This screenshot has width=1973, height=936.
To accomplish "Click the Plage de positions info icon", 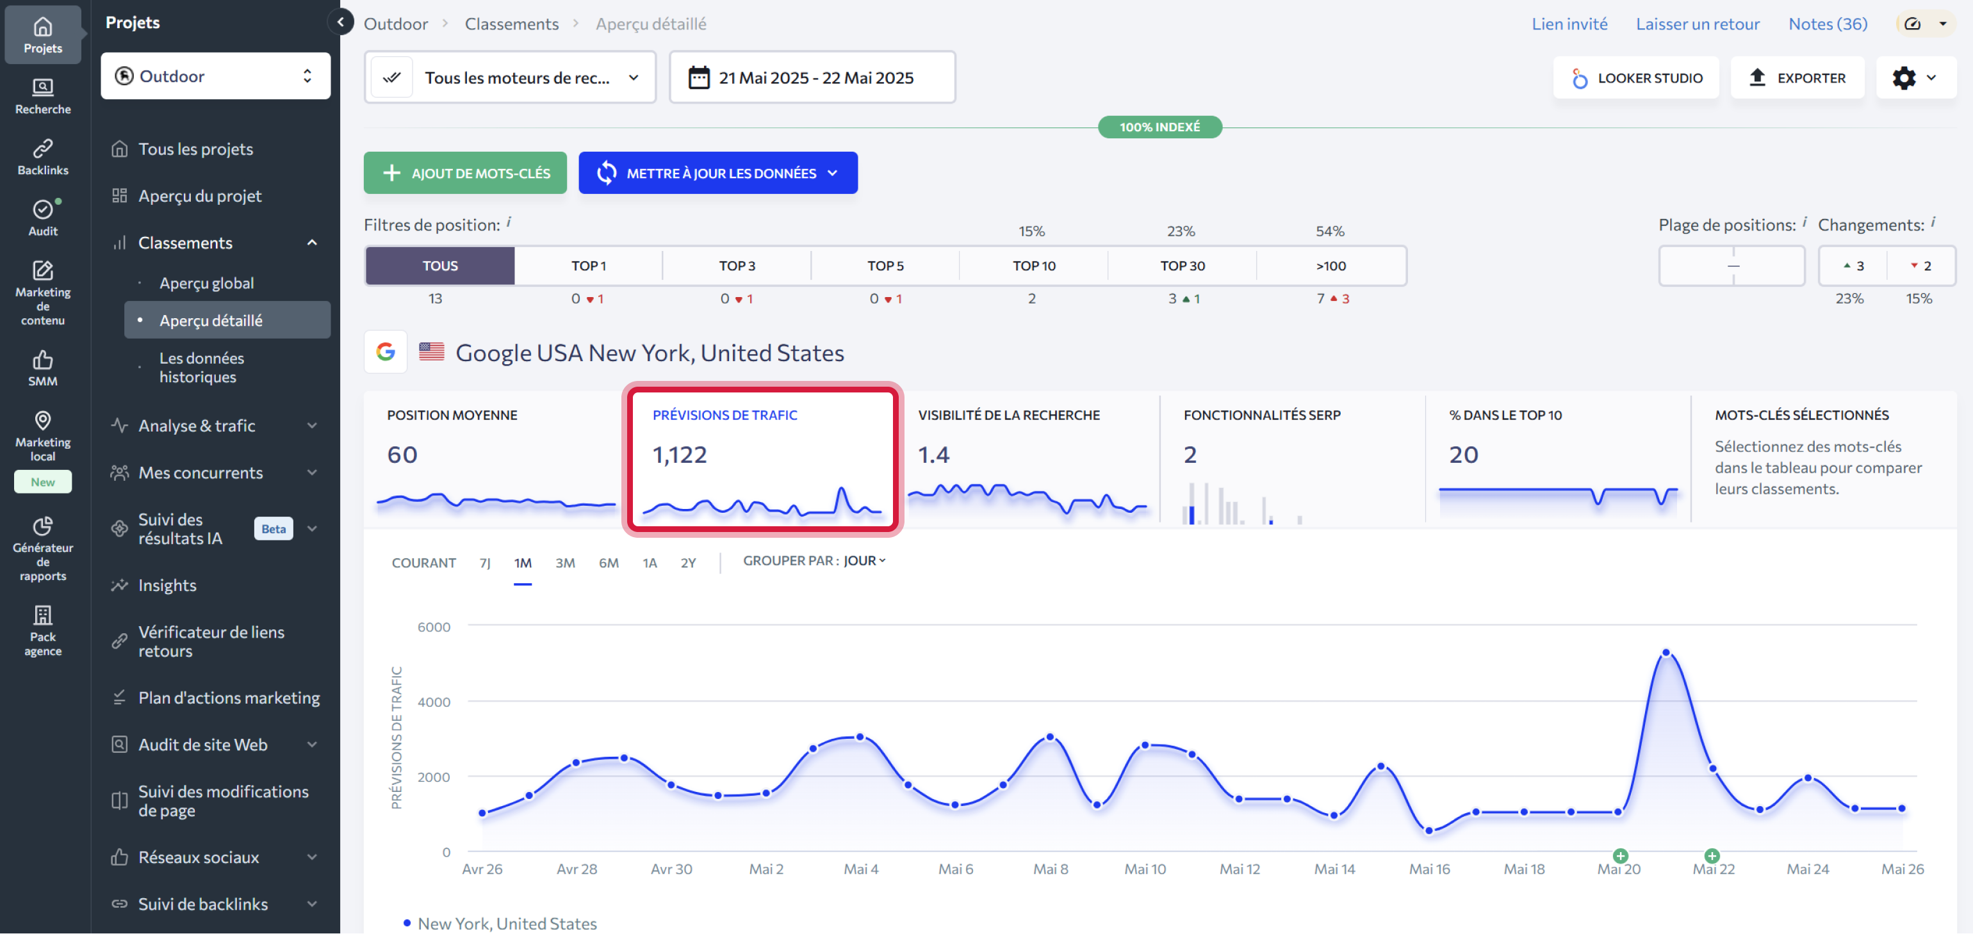I will [1805, 223].
